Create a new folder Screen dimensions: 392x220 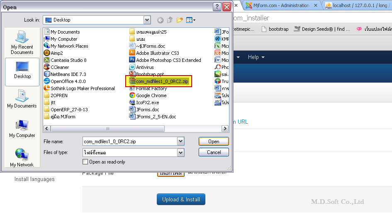pos(180,20)
